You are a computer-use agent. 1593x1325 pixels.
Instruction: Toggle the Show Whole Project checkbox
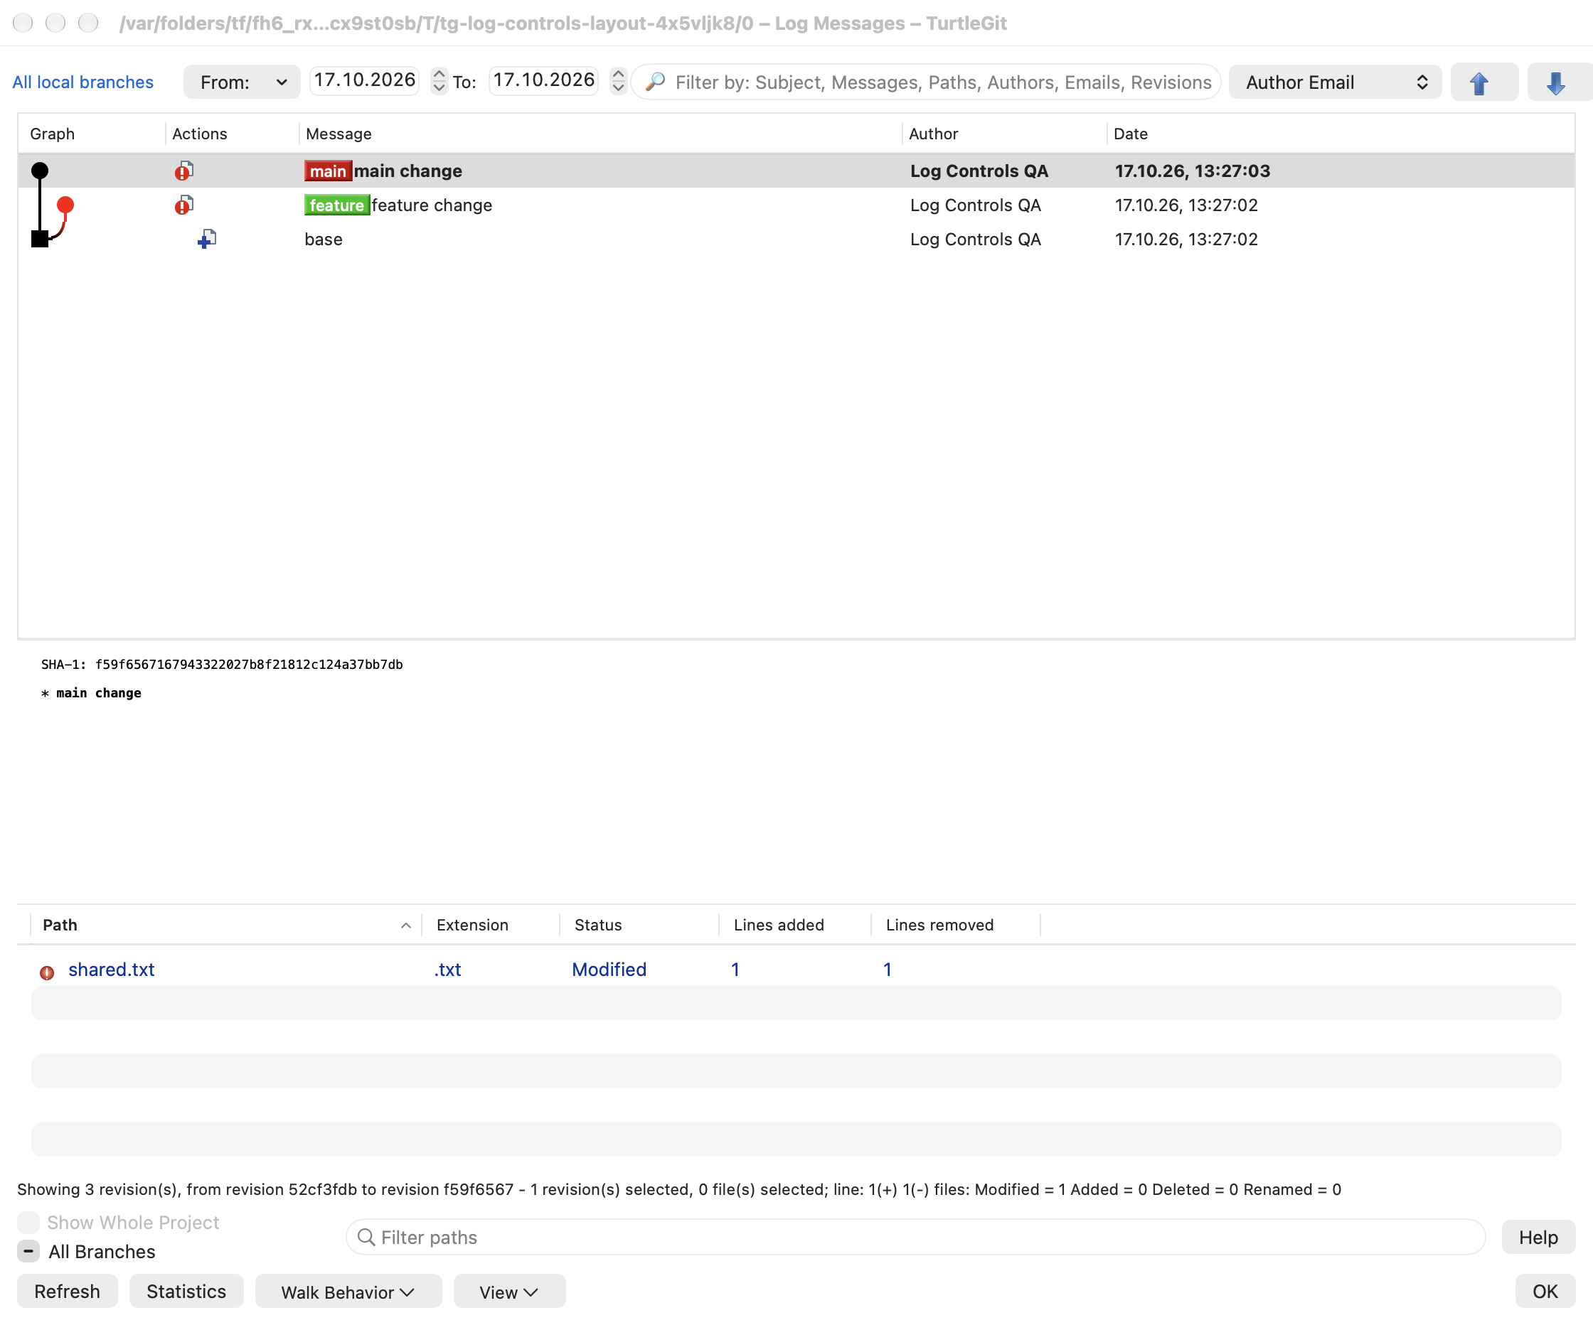coord(28,1223)
